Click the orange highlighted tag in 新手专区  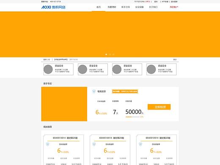tap(125, 91)
